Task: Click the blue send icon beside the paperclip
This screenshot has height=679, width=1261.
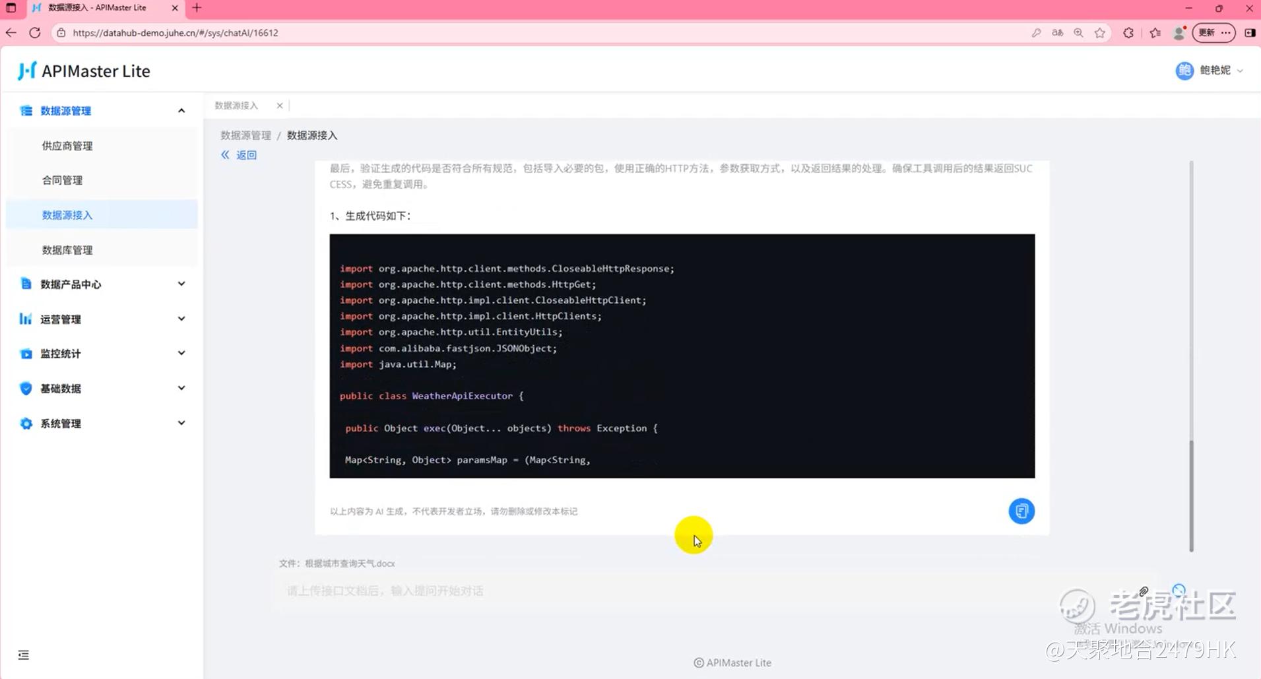Action: click(x=1179, y=590)
